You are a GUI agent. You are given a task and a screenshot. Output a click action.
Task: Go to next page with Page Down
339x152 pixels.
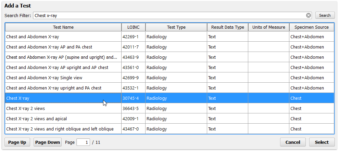click(48, 142)
